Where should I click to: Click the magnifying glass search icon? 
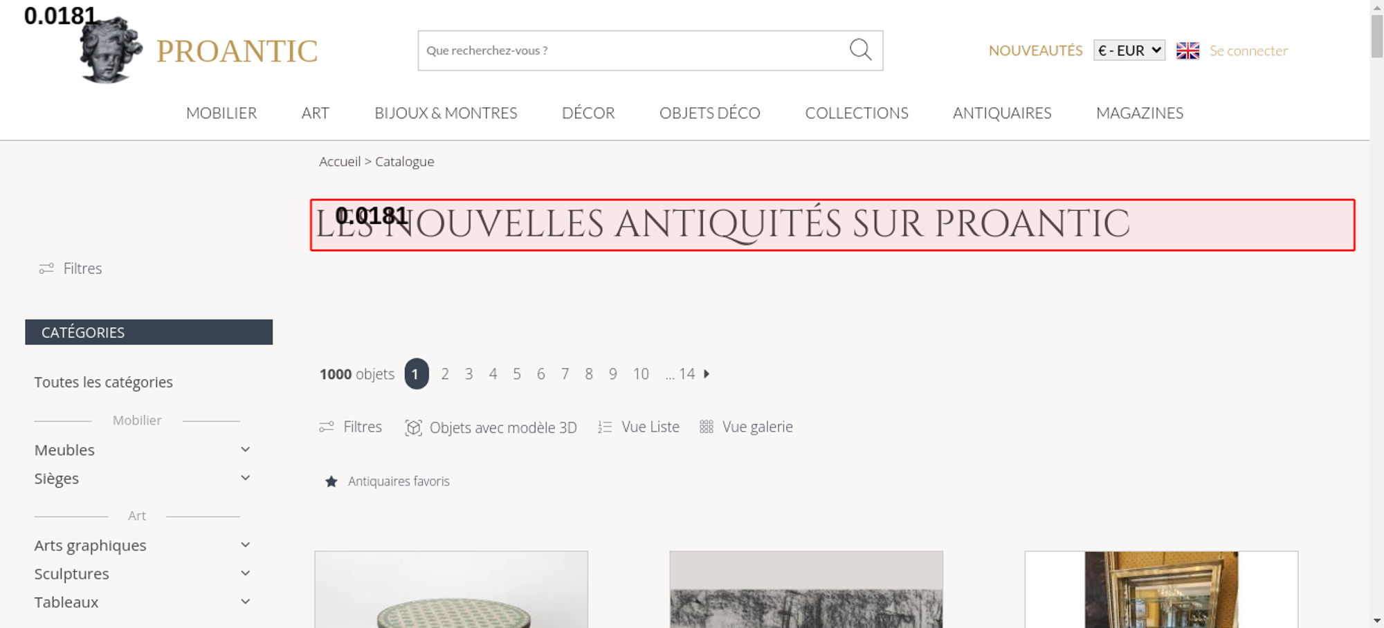[x=860, y=50]
